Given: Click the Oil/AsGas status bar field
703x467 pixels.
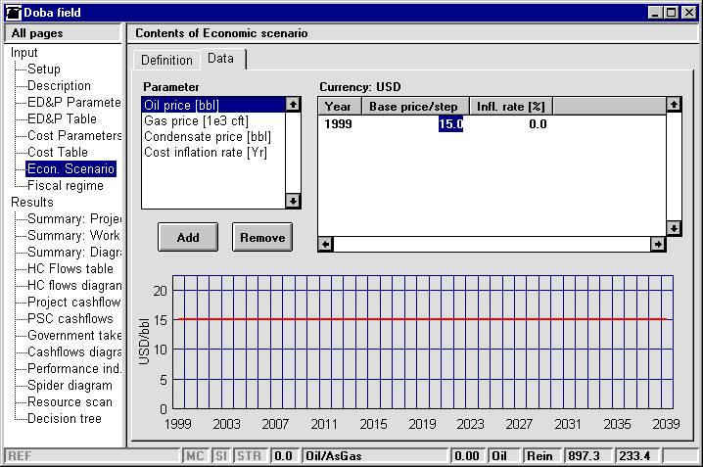Looking at the screenshot, I should pyautogui.click(x=376, y=456).
